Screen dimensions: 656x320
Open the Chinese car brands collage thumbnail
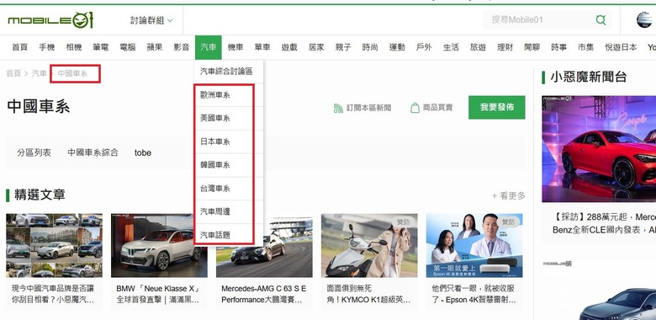click(54, 245)
